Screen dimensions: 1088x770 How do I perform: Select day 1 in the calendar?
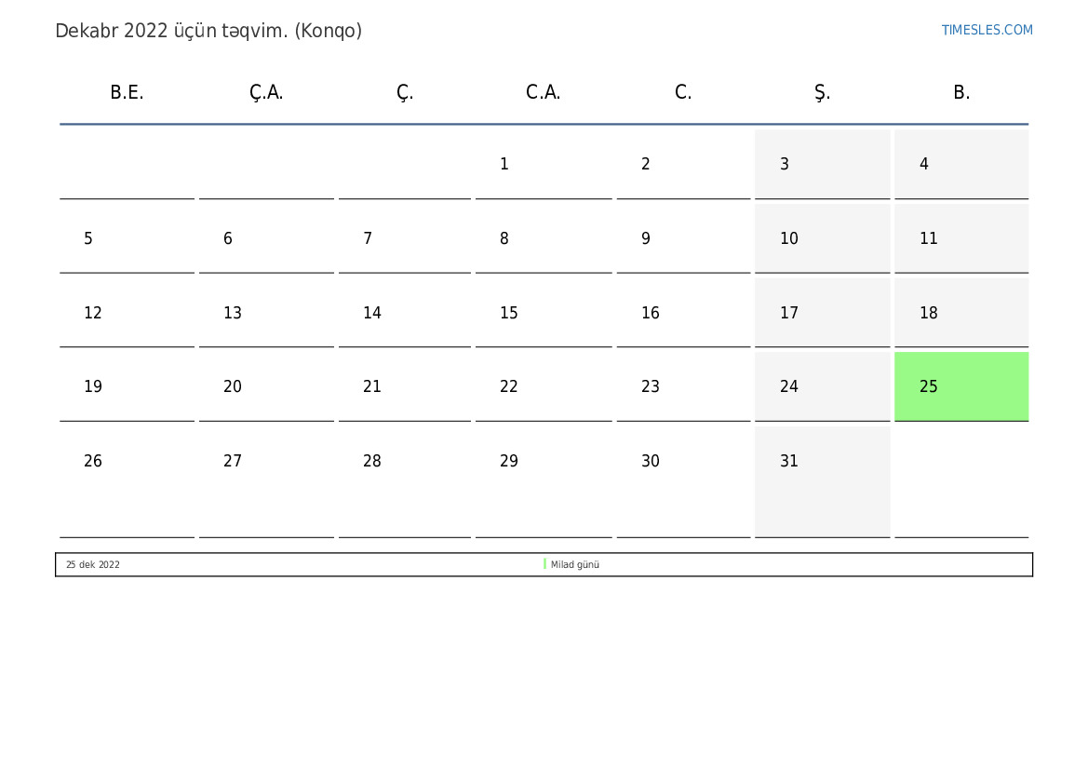(504, 165)
